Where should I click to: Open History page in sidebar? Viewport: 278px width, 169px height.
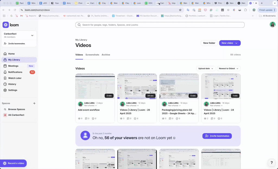pyautogui.click(x=12, y=84)
